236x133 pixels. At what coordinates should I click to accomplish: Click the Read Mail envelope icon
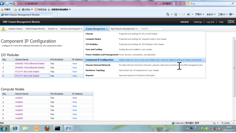(183, 14)
